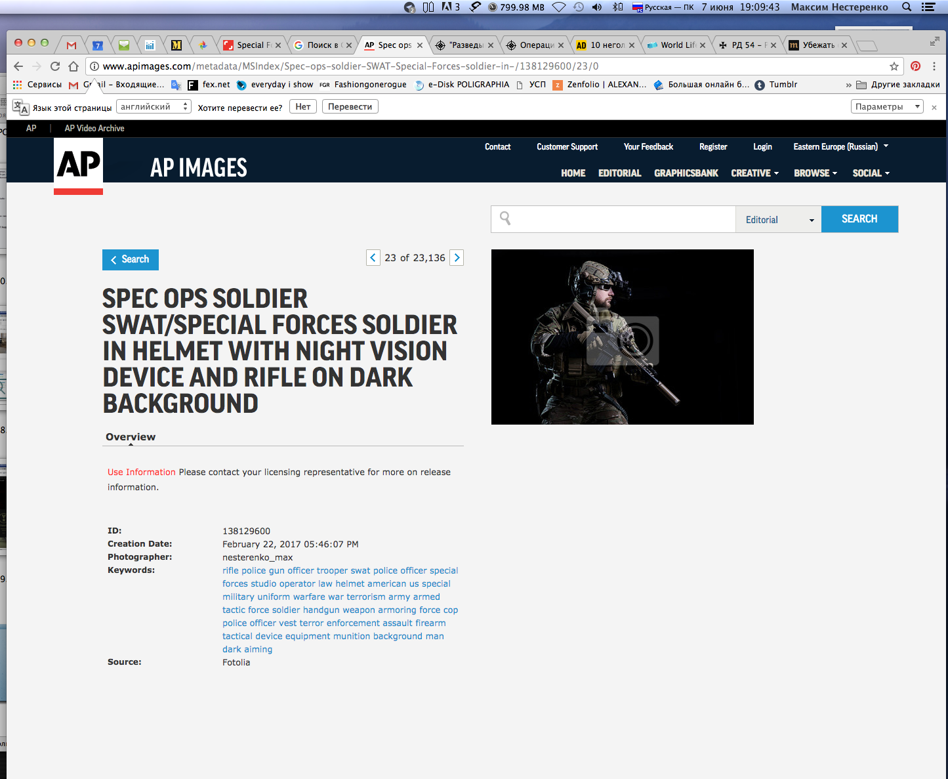
Task: Open Chrome's three-dot menu
Action: 934,66
